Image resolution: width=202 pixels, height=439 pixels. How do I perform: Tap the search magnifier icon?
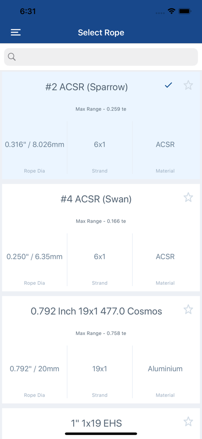(12, 57)
